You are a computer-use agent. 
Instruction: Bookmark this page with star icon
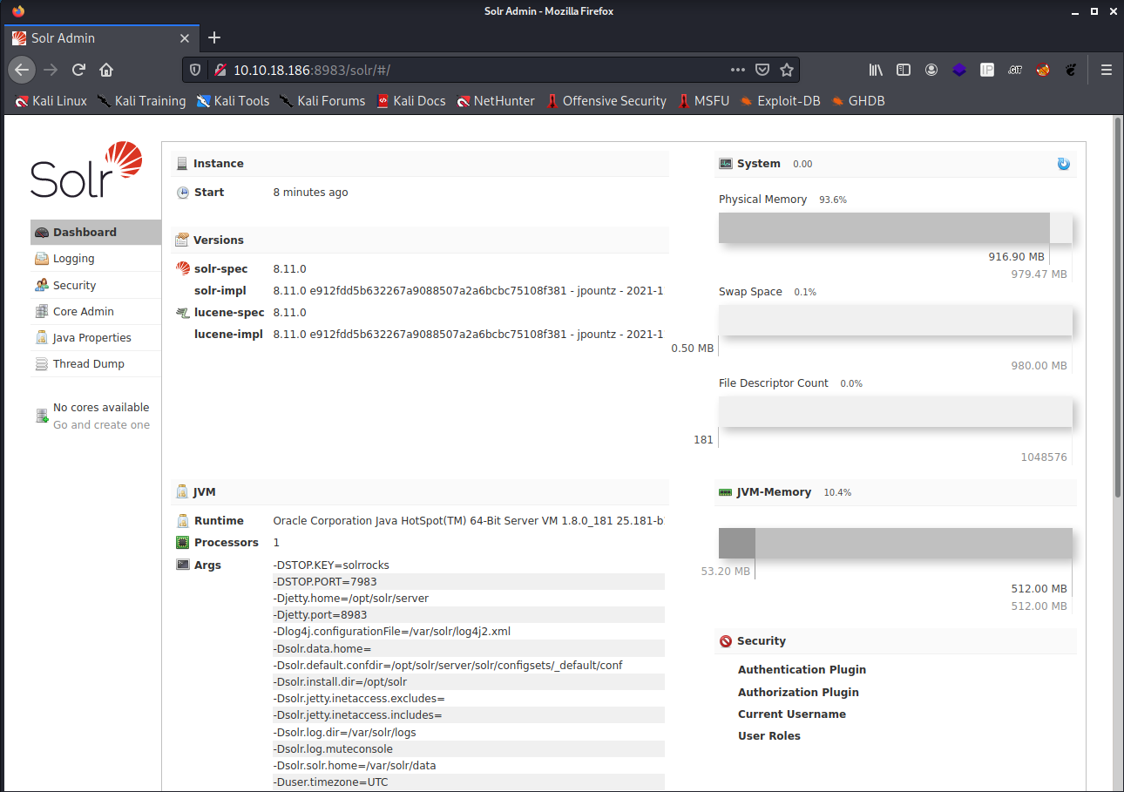click(x=787, y=70)
